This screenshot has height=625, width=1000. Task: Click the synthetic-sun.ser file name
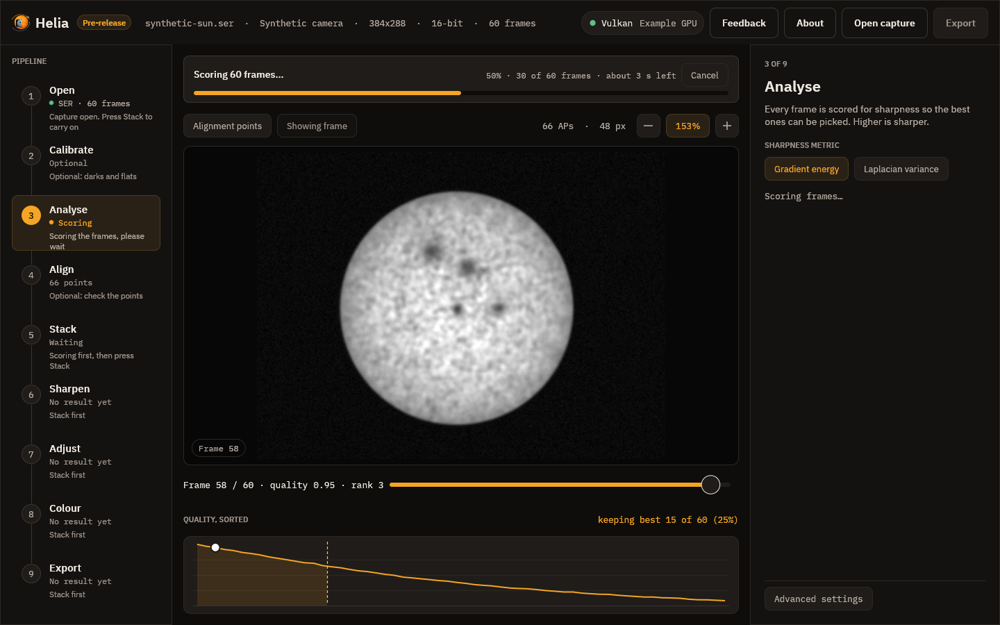pyautogui.click(x=189, y=23)
